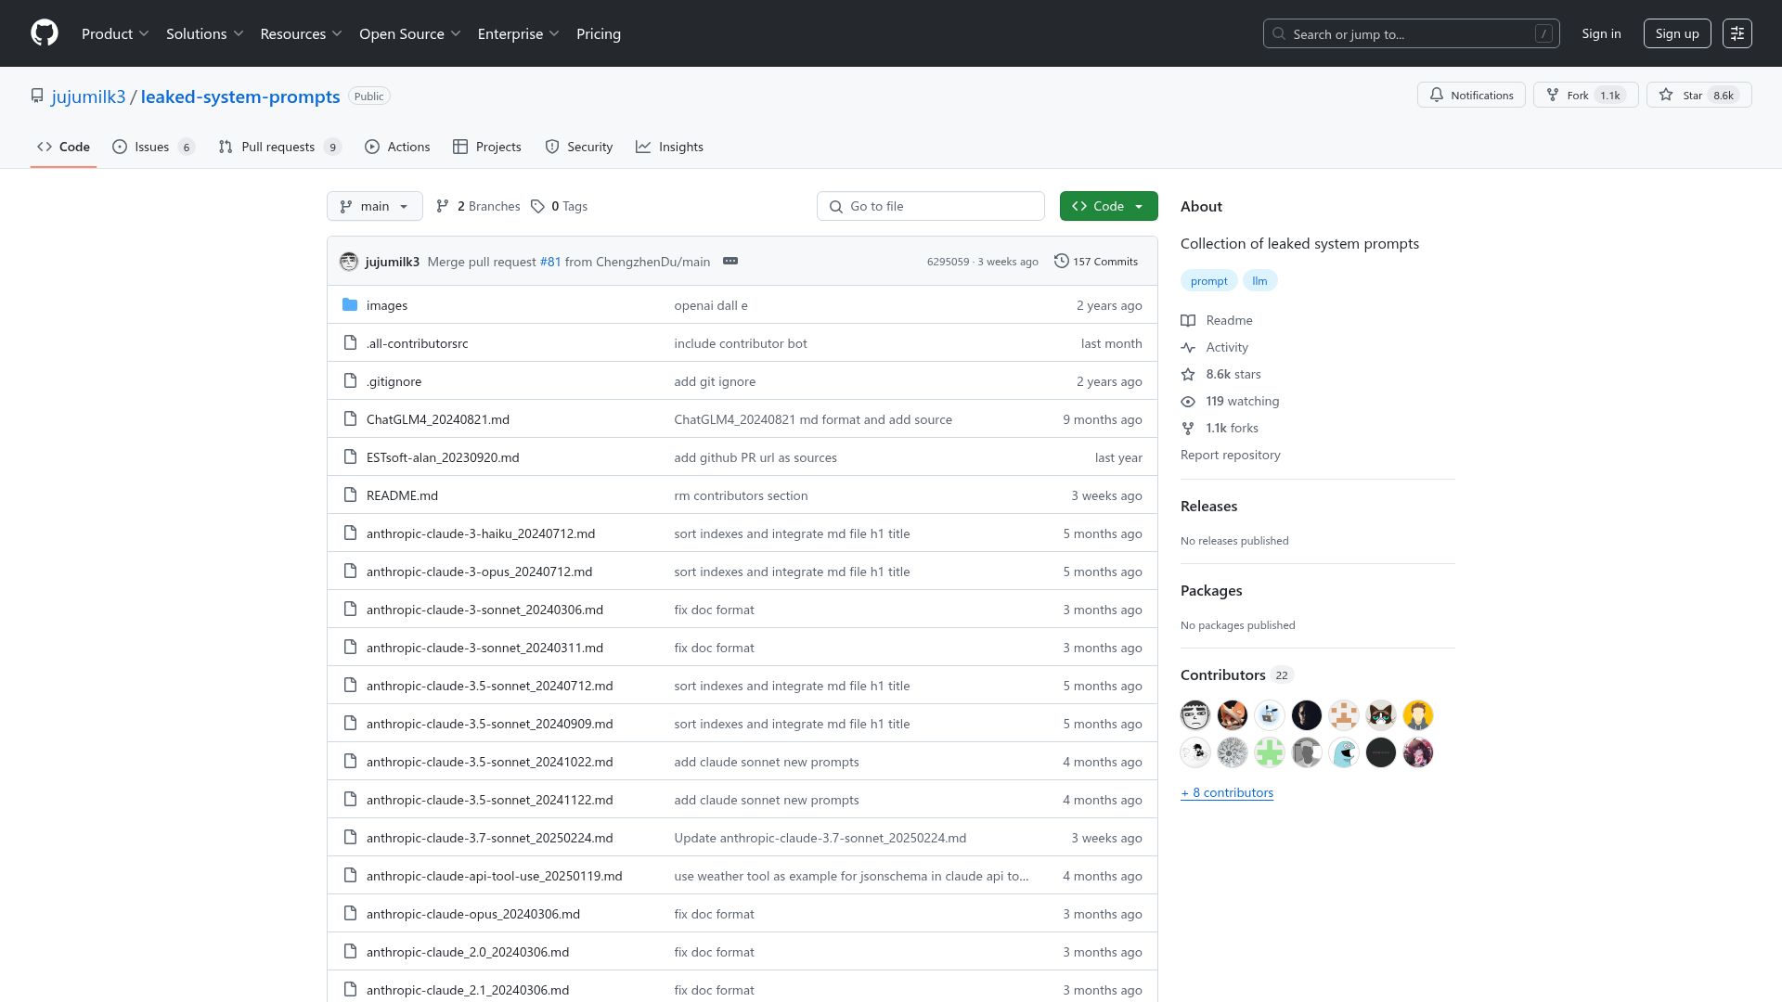Viewport: 1782px width, 1002px height.
Task: Open the main branch dropdown
Action: [374, 207]
